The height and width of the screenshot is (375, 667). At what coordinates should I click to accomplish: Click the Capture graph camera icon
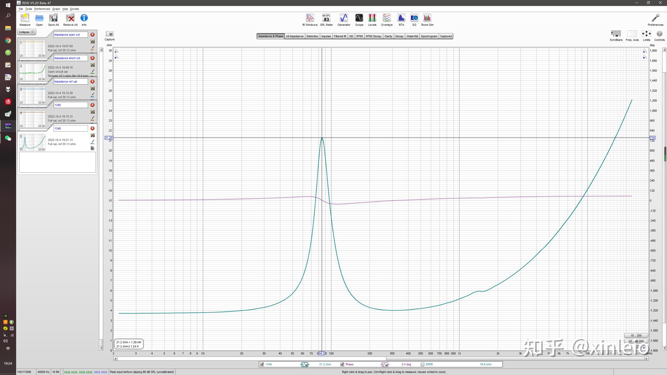coord(110,34)
